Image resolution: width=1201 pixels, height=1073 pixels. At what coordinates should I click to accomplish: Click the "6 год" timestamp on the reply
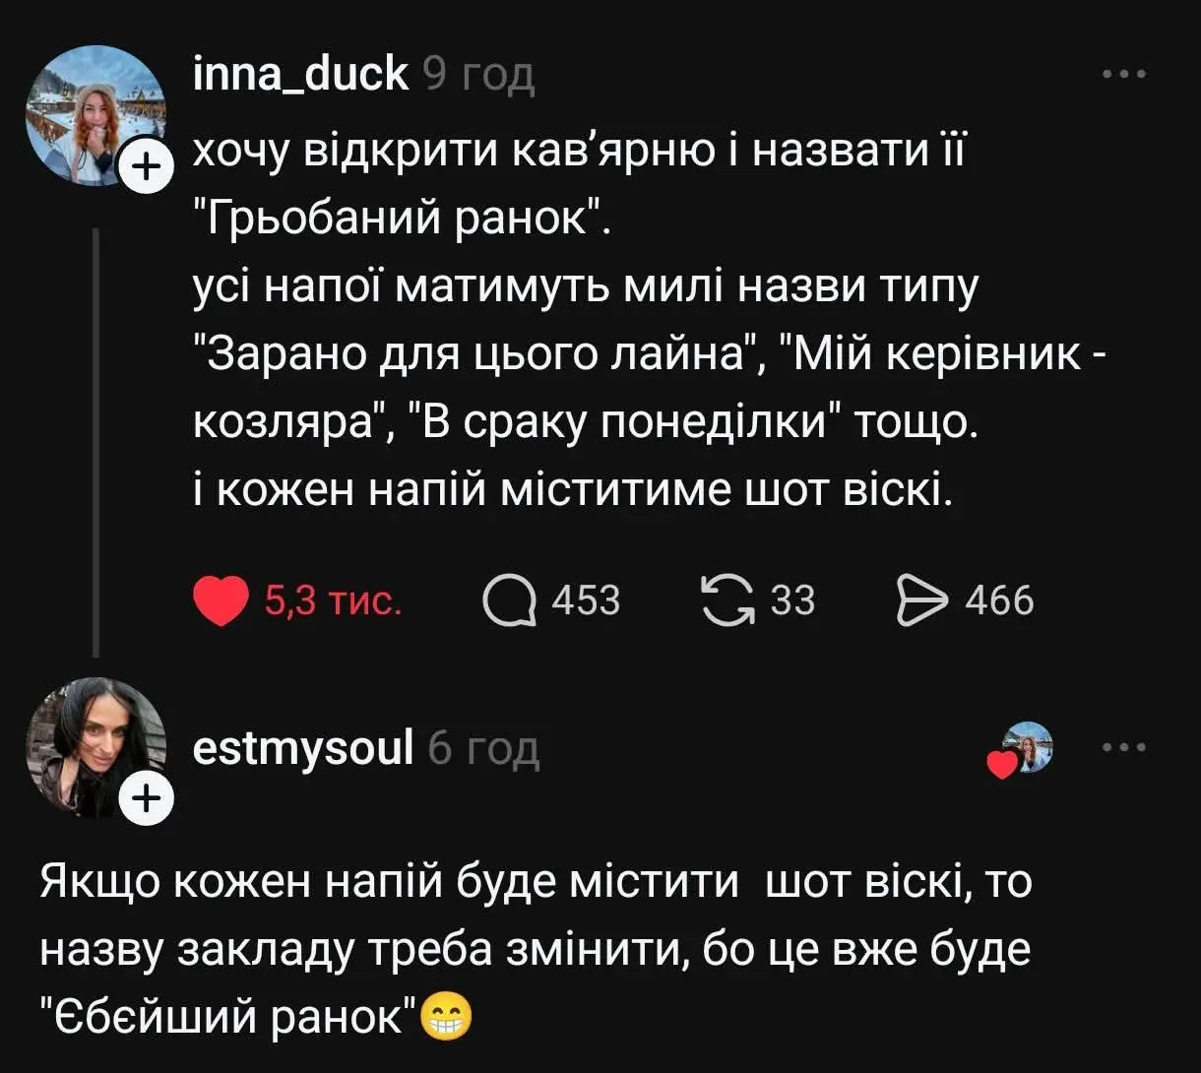point(484,750)
